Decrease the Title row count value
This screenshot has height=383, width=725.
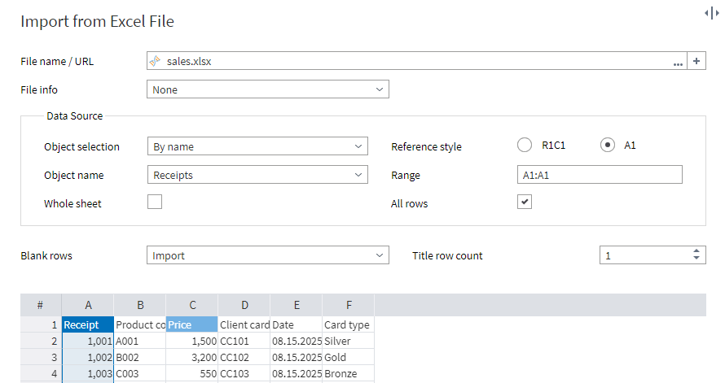[x=696, y=259]
